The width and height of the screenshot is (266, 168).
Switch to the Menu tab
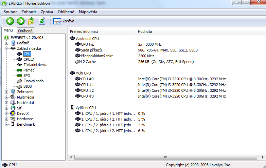point(8,30)
